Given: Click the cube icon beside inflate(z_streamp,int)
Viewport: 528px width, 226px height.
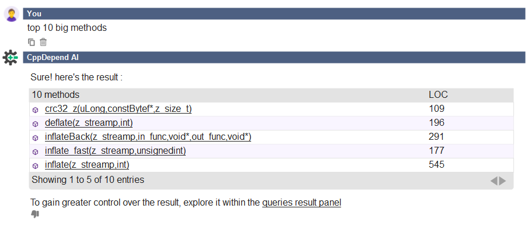Looking at the screenshot, I should [36, 165].
